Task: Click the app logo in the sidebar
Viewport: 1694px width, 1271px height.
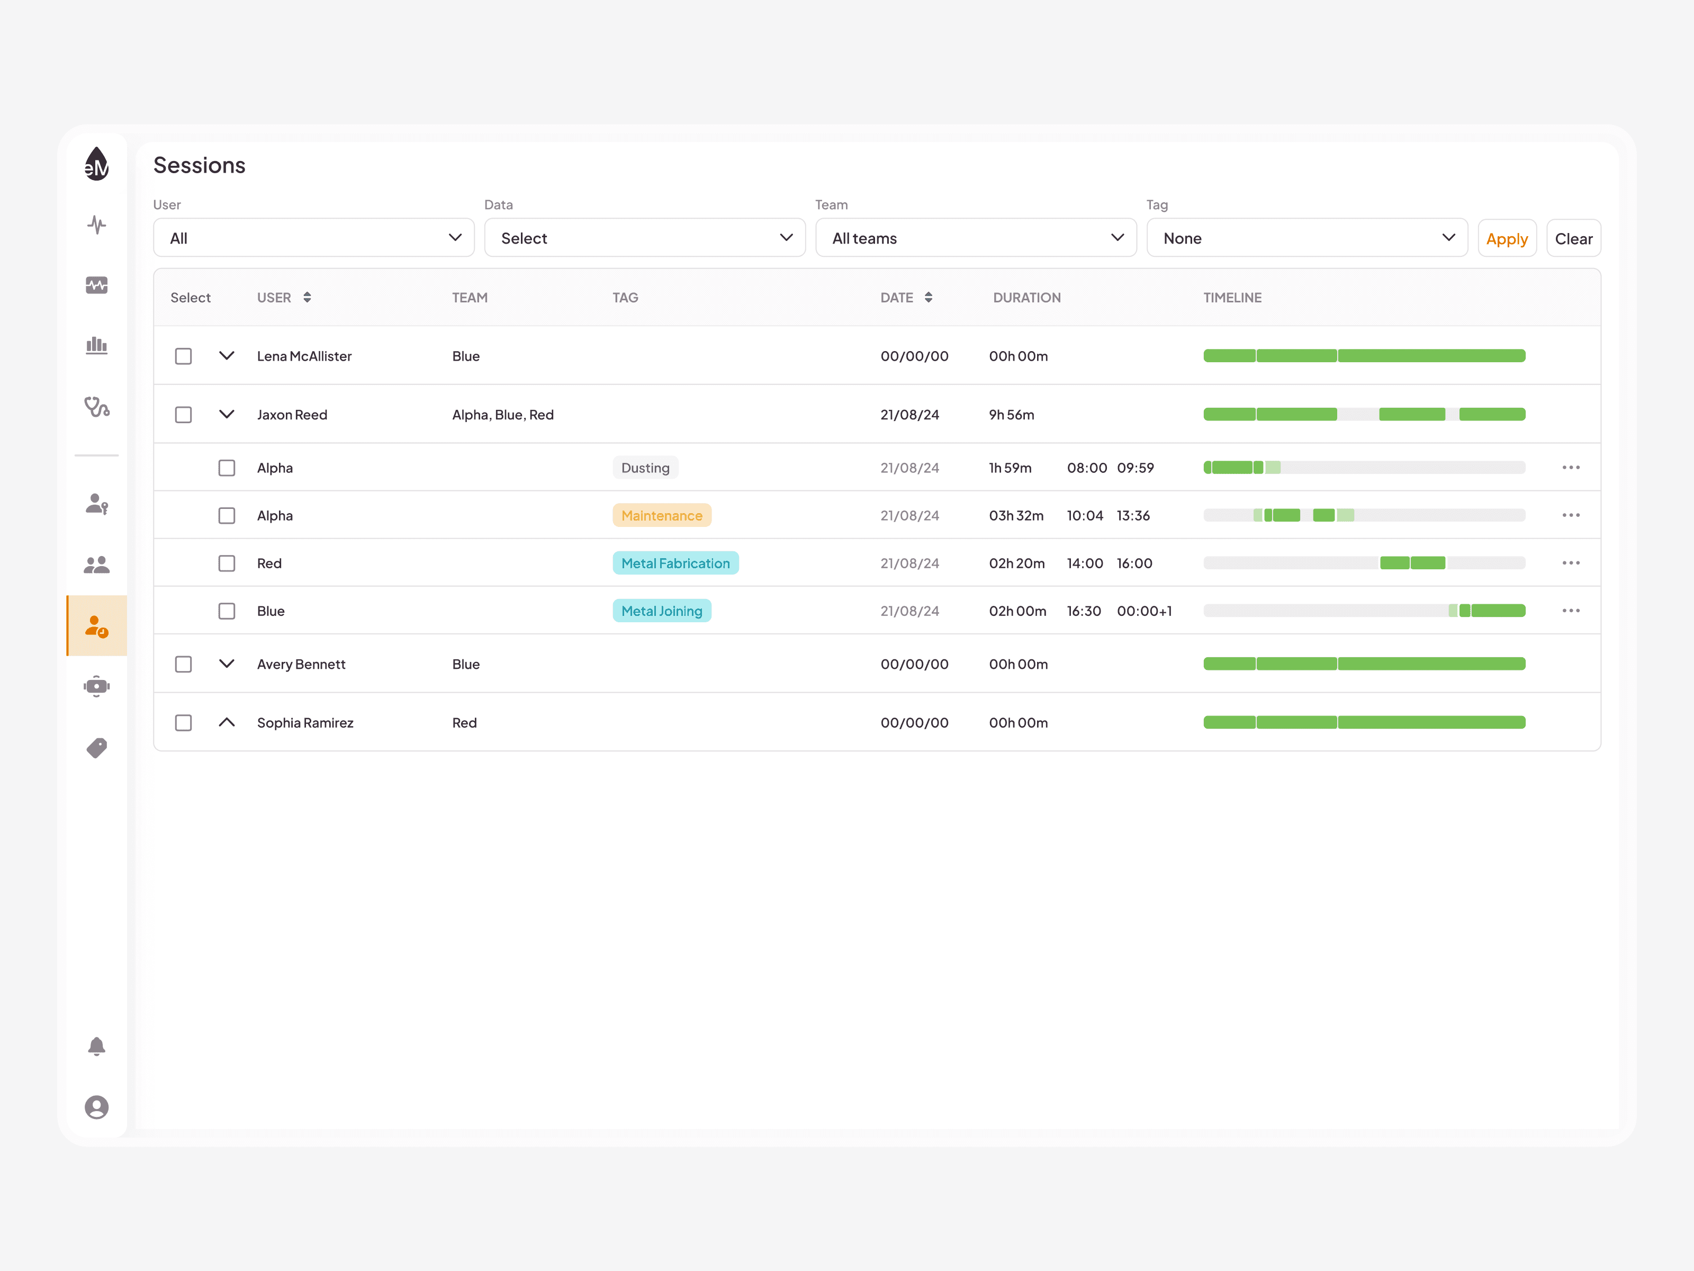Action: [96, 164]
